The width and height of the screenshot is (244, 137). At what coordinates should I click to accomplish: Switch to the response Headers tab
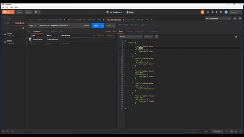point(140,31)
